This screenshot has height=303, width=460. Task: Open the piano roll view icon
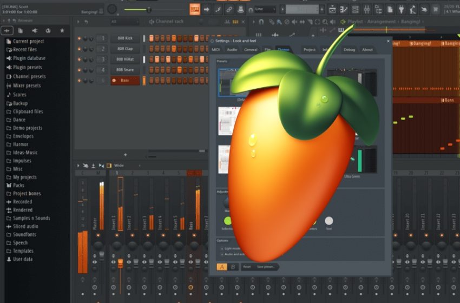(x=344, y=9)
